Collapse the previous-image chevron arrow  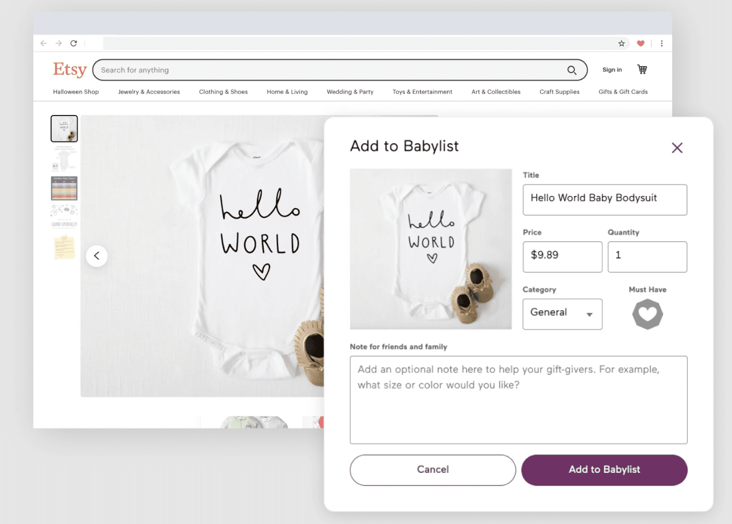pyautogui.click(x=97, y=256)
